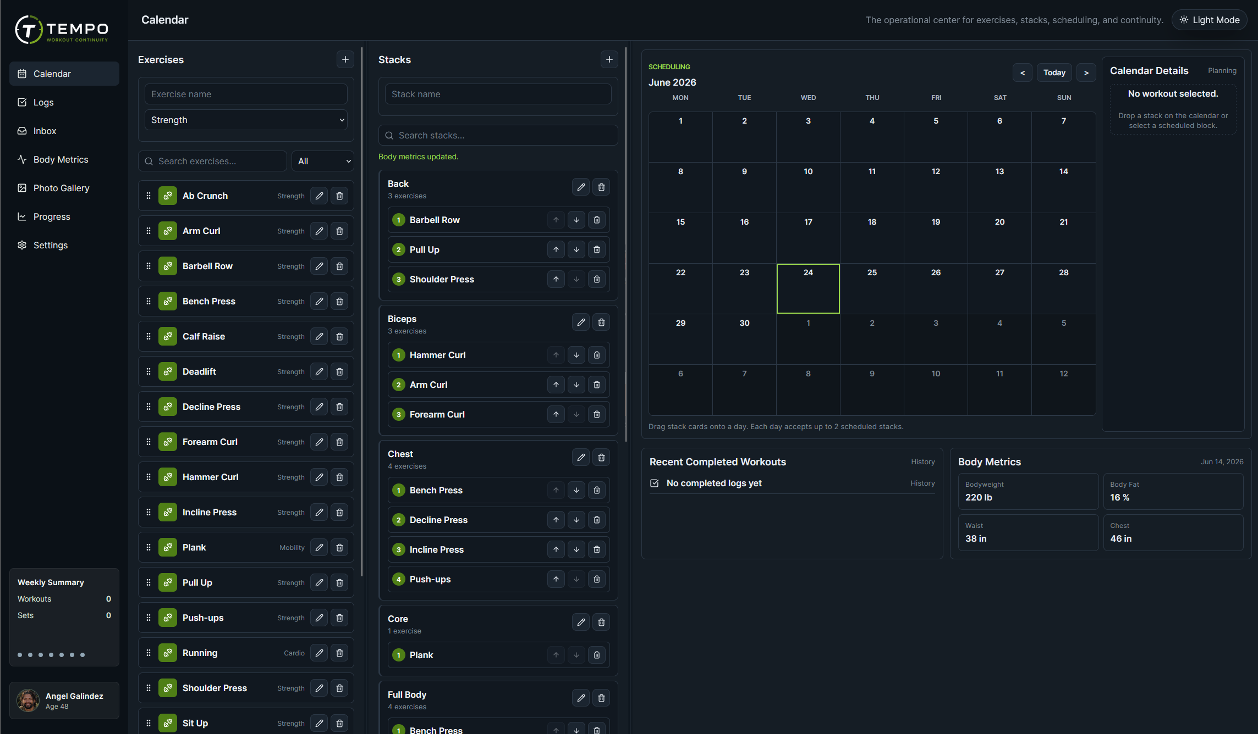This screenshot has height=734, width=1258.
Task: Move Push-ups up in Chest stack
Action: (x=556, y=579)
